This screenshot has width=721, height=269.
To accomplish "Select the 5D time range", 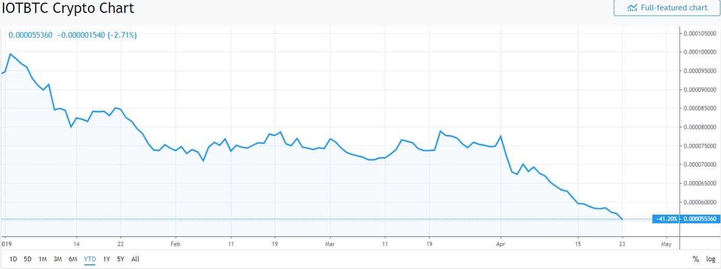I will [27, 259].
